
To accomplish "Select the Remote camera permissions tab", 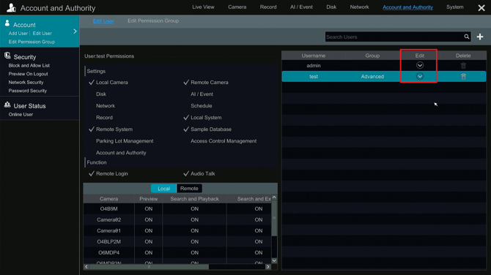I will (x=189, y=189).
